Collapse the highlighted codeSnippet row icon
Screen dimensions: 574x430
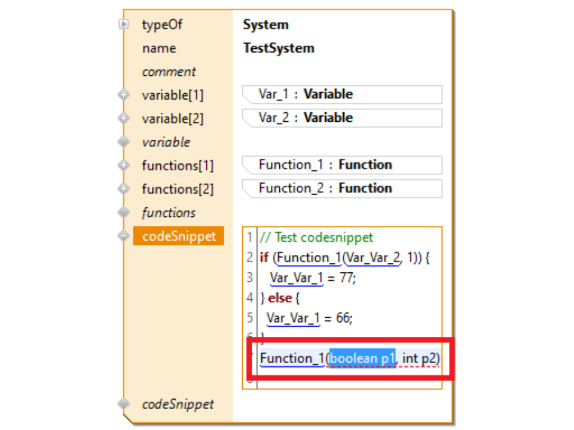pos(124,236)
